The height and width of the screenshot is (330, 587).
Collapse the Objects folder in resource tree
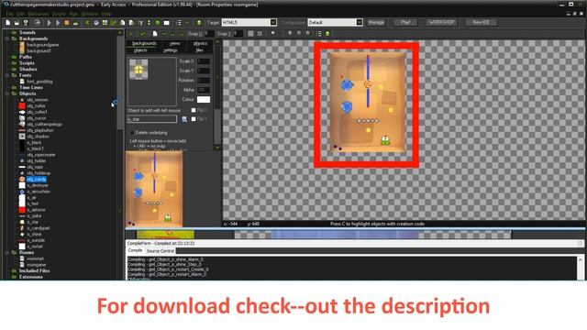coord(6,93)
